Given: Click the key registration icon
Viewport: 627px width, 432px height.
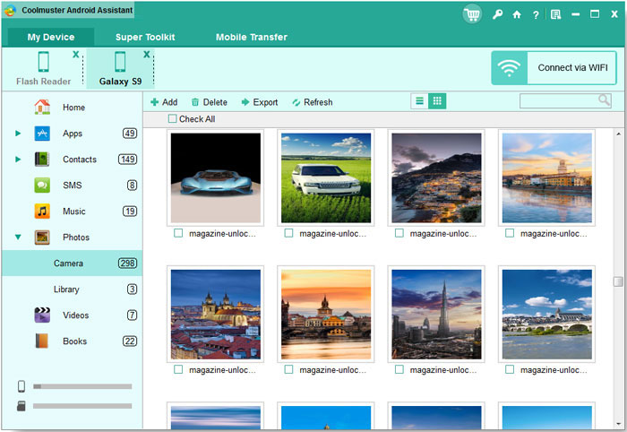Looking at the screenshot, I should pyautogui.click(x=498, y=15).
